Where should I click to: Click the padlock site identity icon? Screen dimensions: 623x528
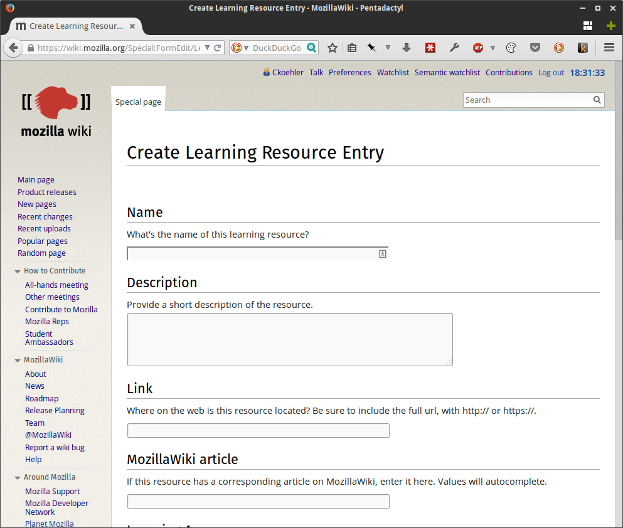[31, 48]
